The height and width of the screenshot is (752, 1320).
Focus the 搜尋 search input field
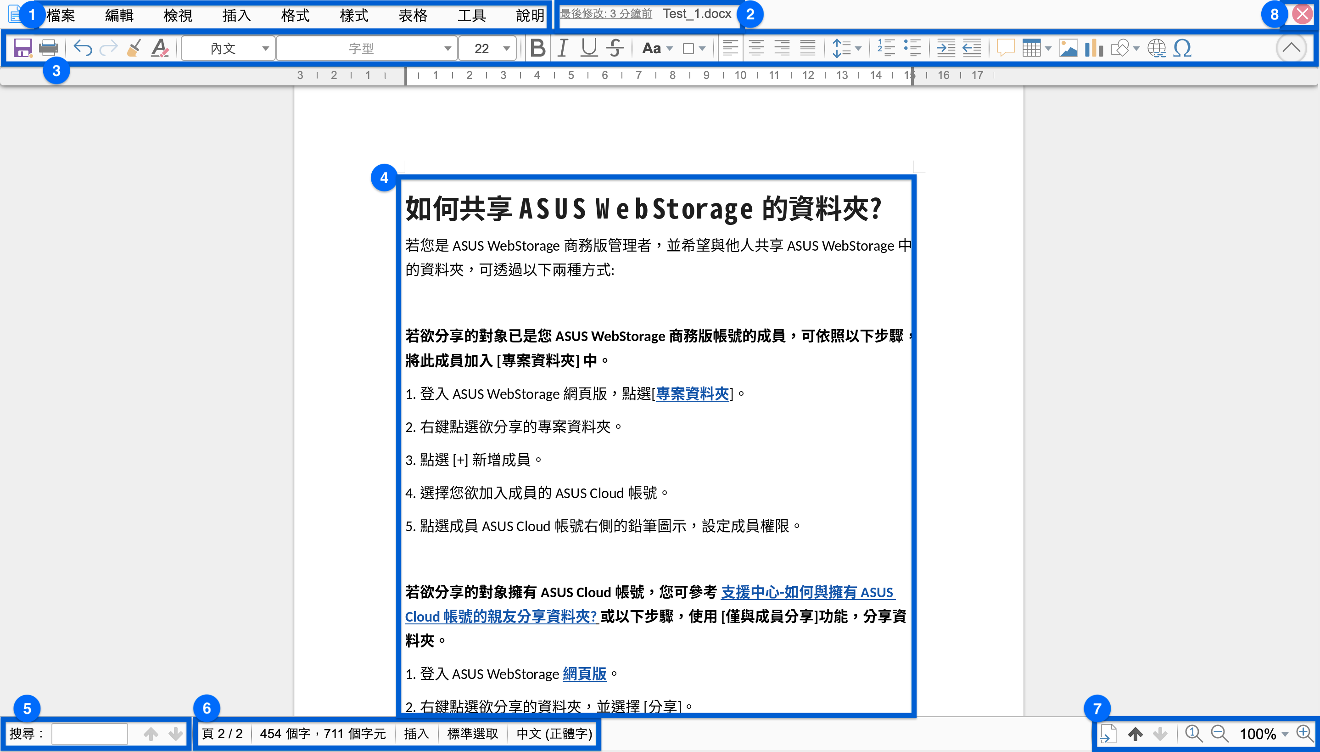[89, 734]
